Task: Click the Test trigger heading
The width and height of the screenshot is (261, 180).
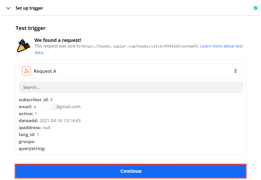Action: (31, 28)
